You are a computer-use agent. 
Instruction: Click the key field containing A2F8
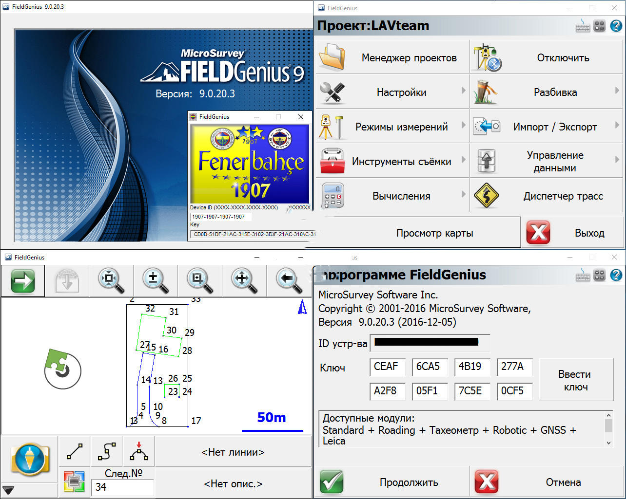pyautogui.click(x=388, y=391)
